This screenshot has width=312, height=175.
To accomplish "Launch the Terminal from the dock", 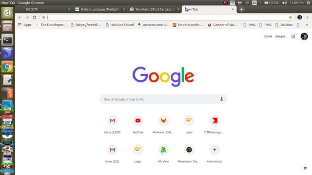I will tap(7, 40).
